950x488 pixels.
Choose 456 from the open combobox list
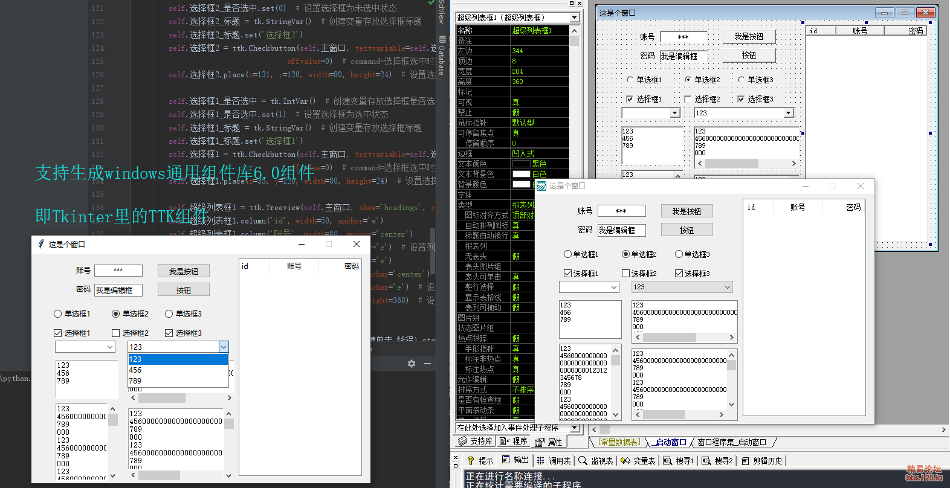(178, 370)
